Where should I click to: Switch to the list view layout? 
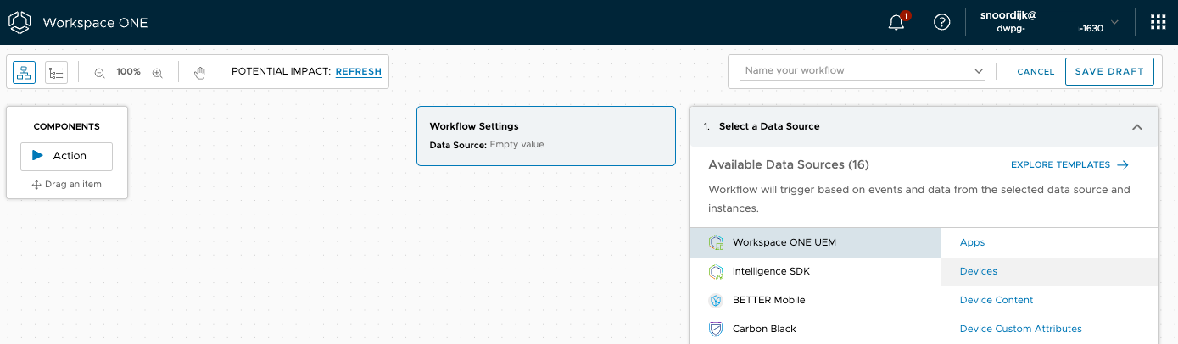coord(56,73)
